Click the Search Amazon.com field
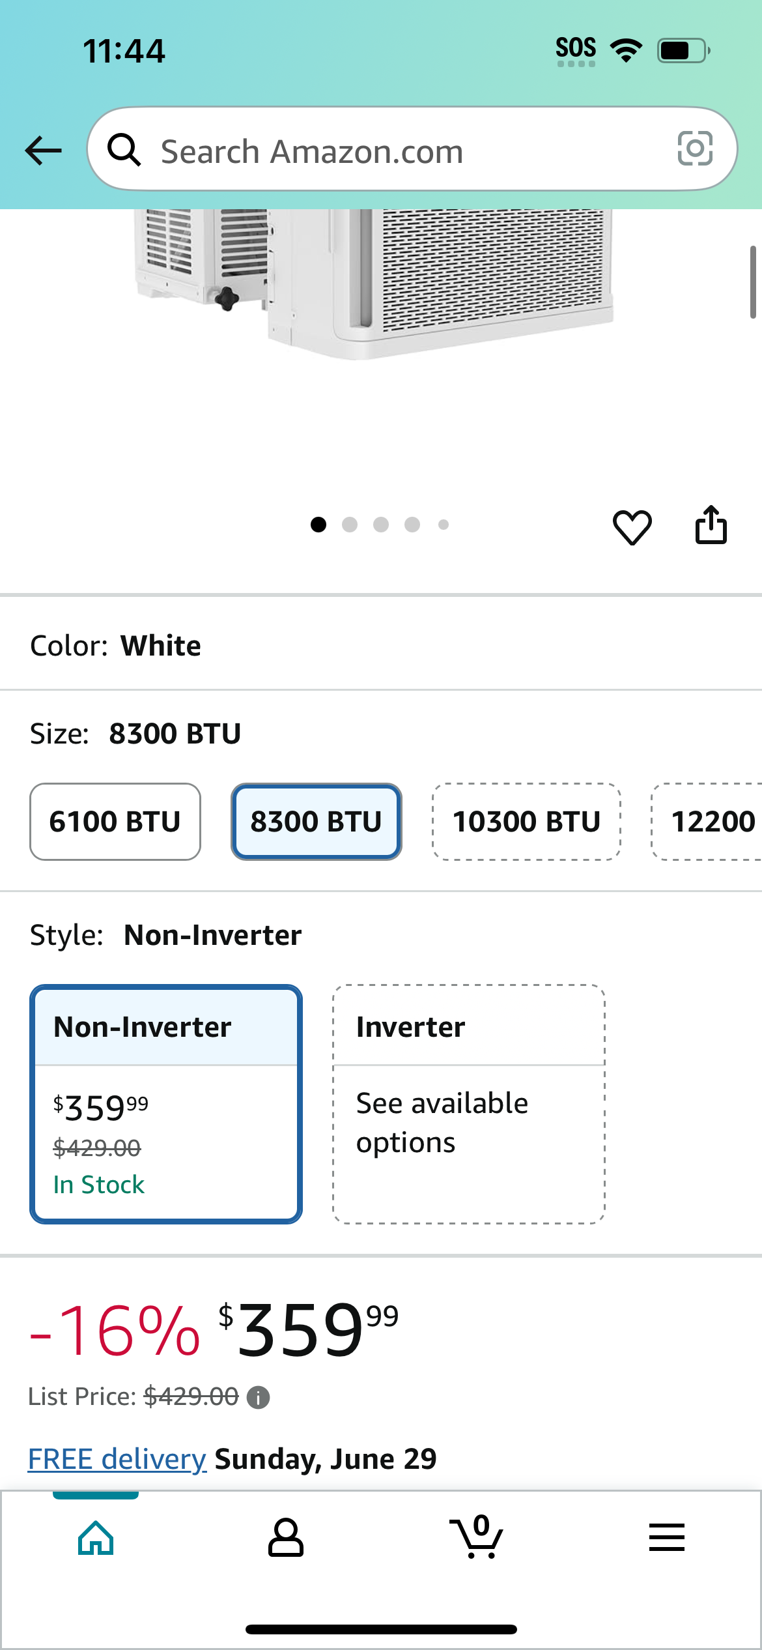Screen dimensions: 762x1650 (x=412, y=149)
